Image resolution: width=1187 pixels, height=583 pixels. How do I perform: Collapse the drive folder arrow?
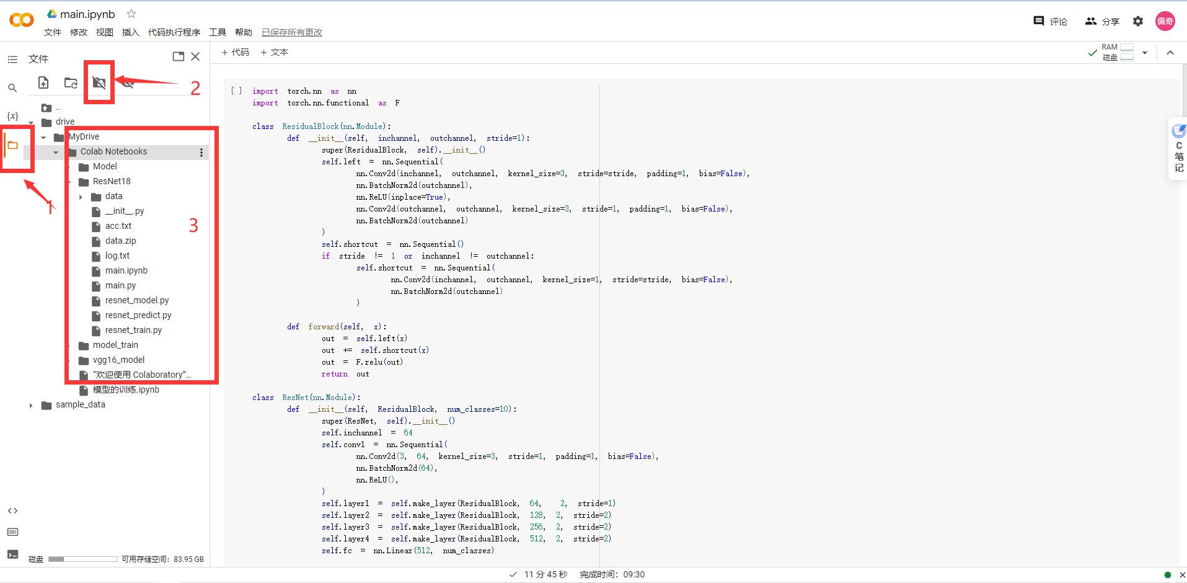point(31,122)
